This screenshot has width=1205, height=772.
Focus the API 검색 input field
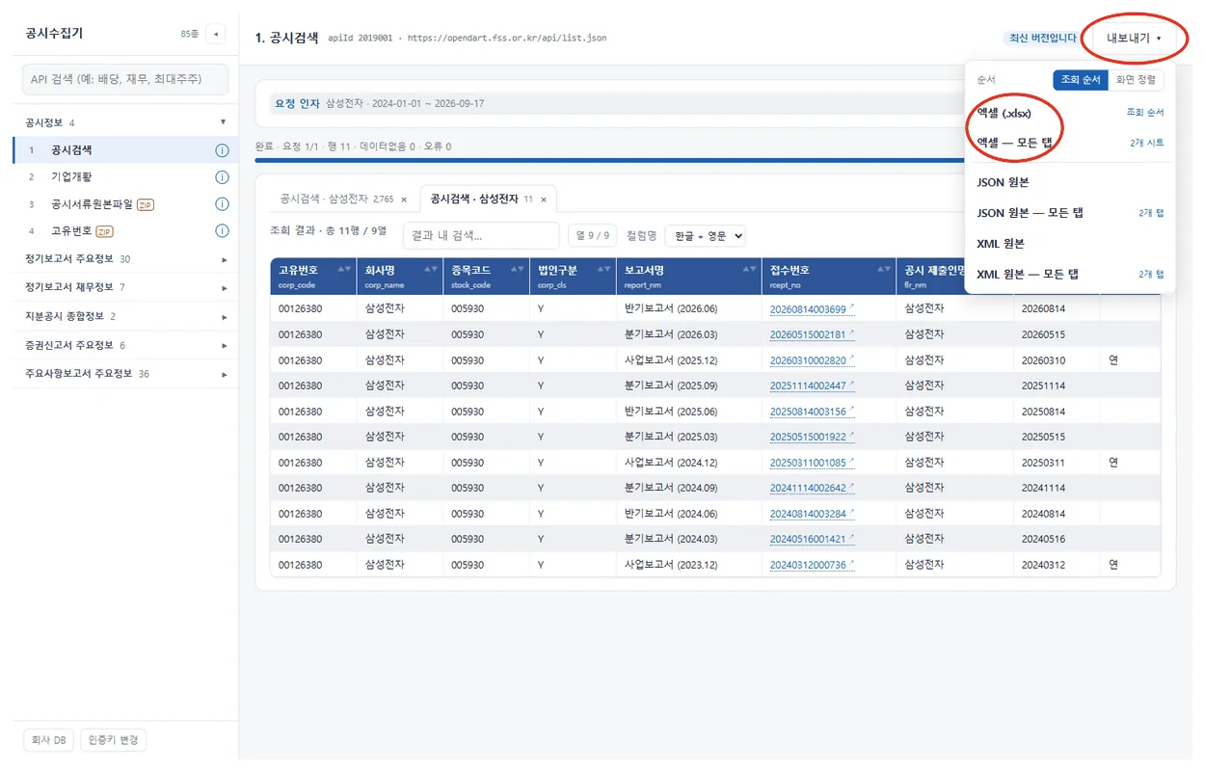pos(125,79)
